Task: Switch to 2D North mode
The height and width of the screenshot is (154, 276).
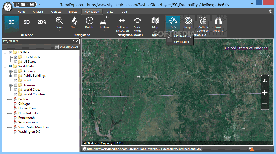Action: point(41,22)
